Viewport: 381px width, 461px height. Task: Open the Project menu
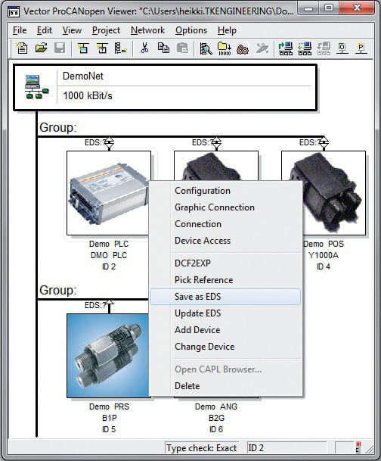click(106, 30)
